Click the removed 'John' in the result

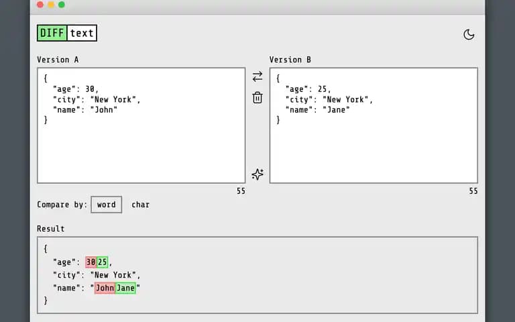105,288
